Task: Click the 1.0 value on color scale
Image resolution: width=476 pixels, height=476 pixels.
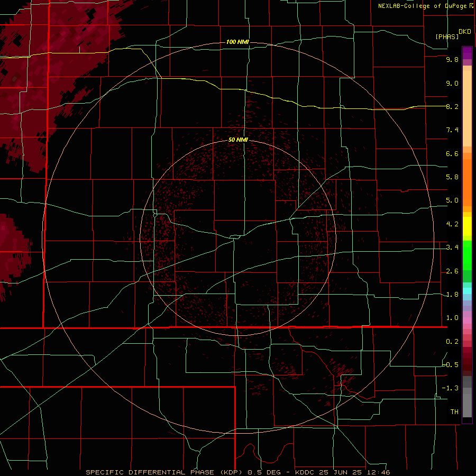Action: coord(452,318)
